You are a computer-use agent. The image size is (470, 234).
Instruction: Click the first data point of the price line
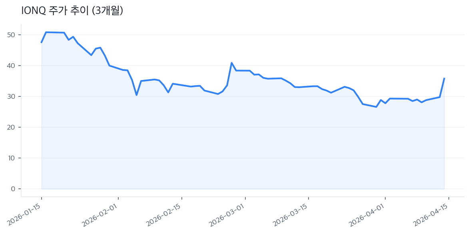click(42, 42)
